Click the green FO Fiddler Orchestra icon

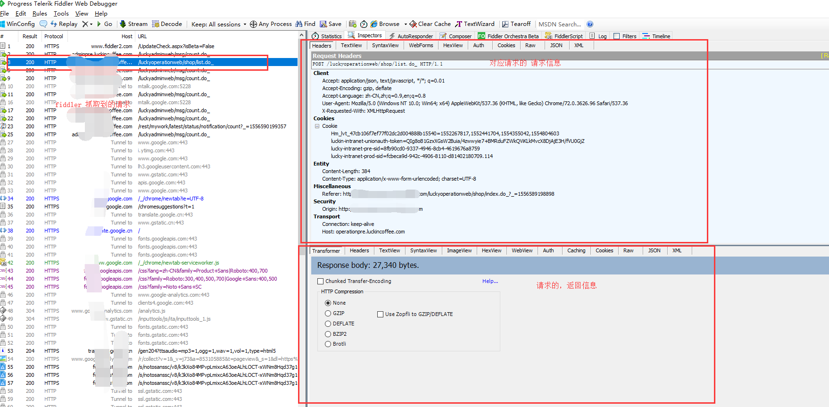pyautogui.click(x=481, y=36)
